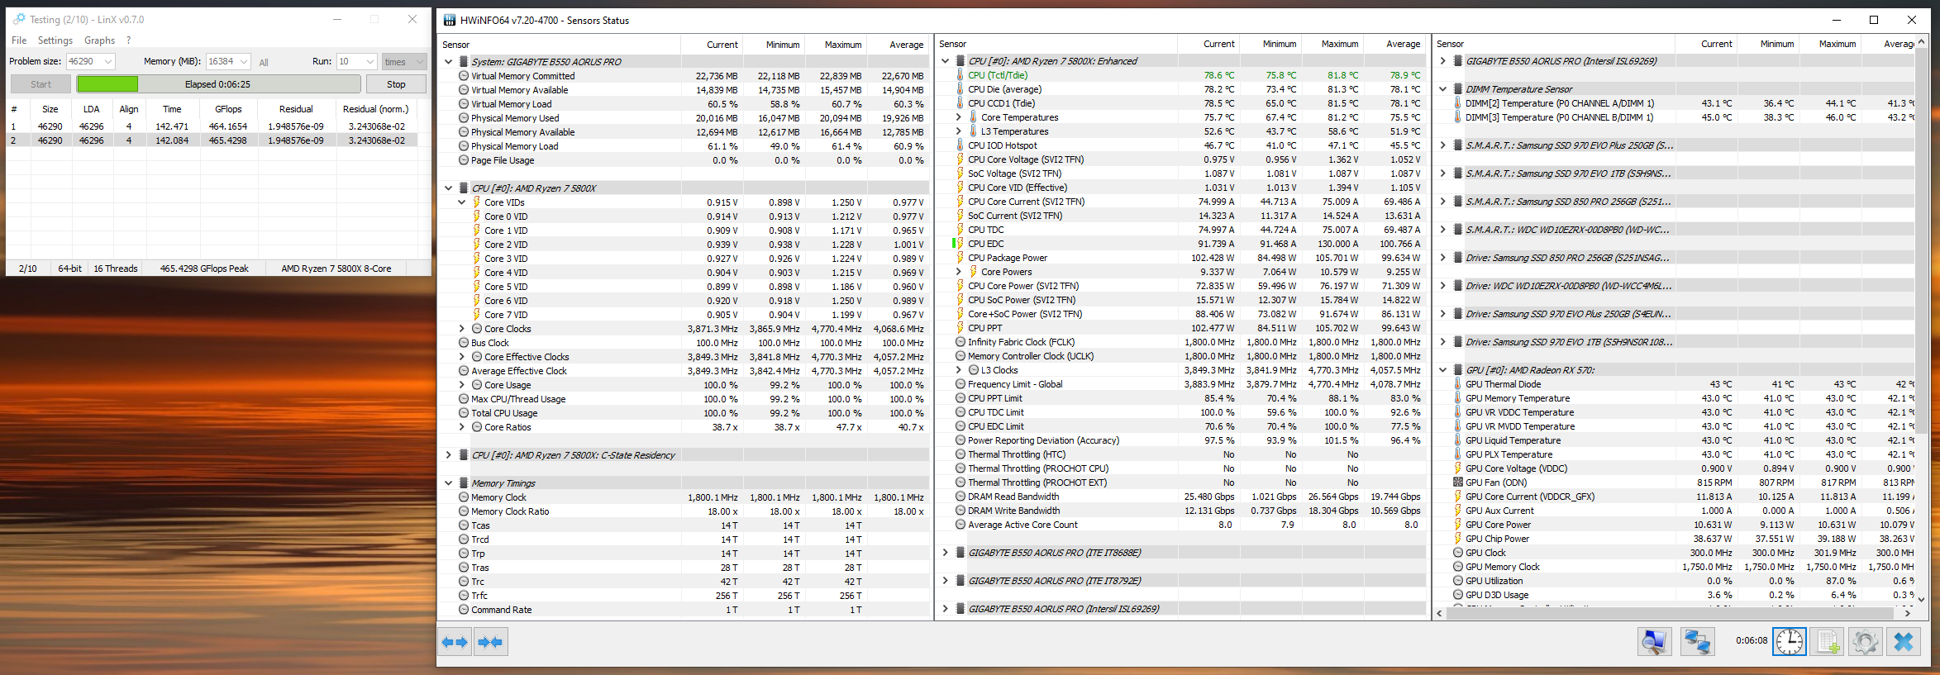Click the HWiNFO64 title bar app icon
Viewport: 1940px width, 675px height.
tap(450, 20)
